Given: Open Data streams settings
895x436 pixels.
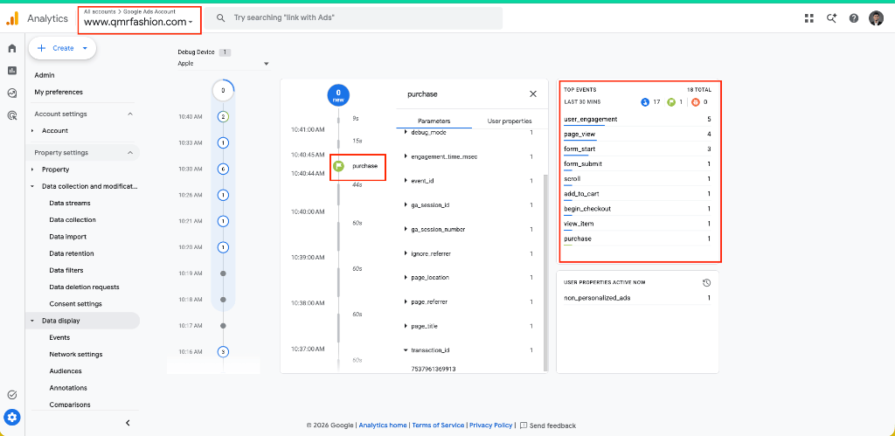Looking at the screenshot, I should click(70, 204).
